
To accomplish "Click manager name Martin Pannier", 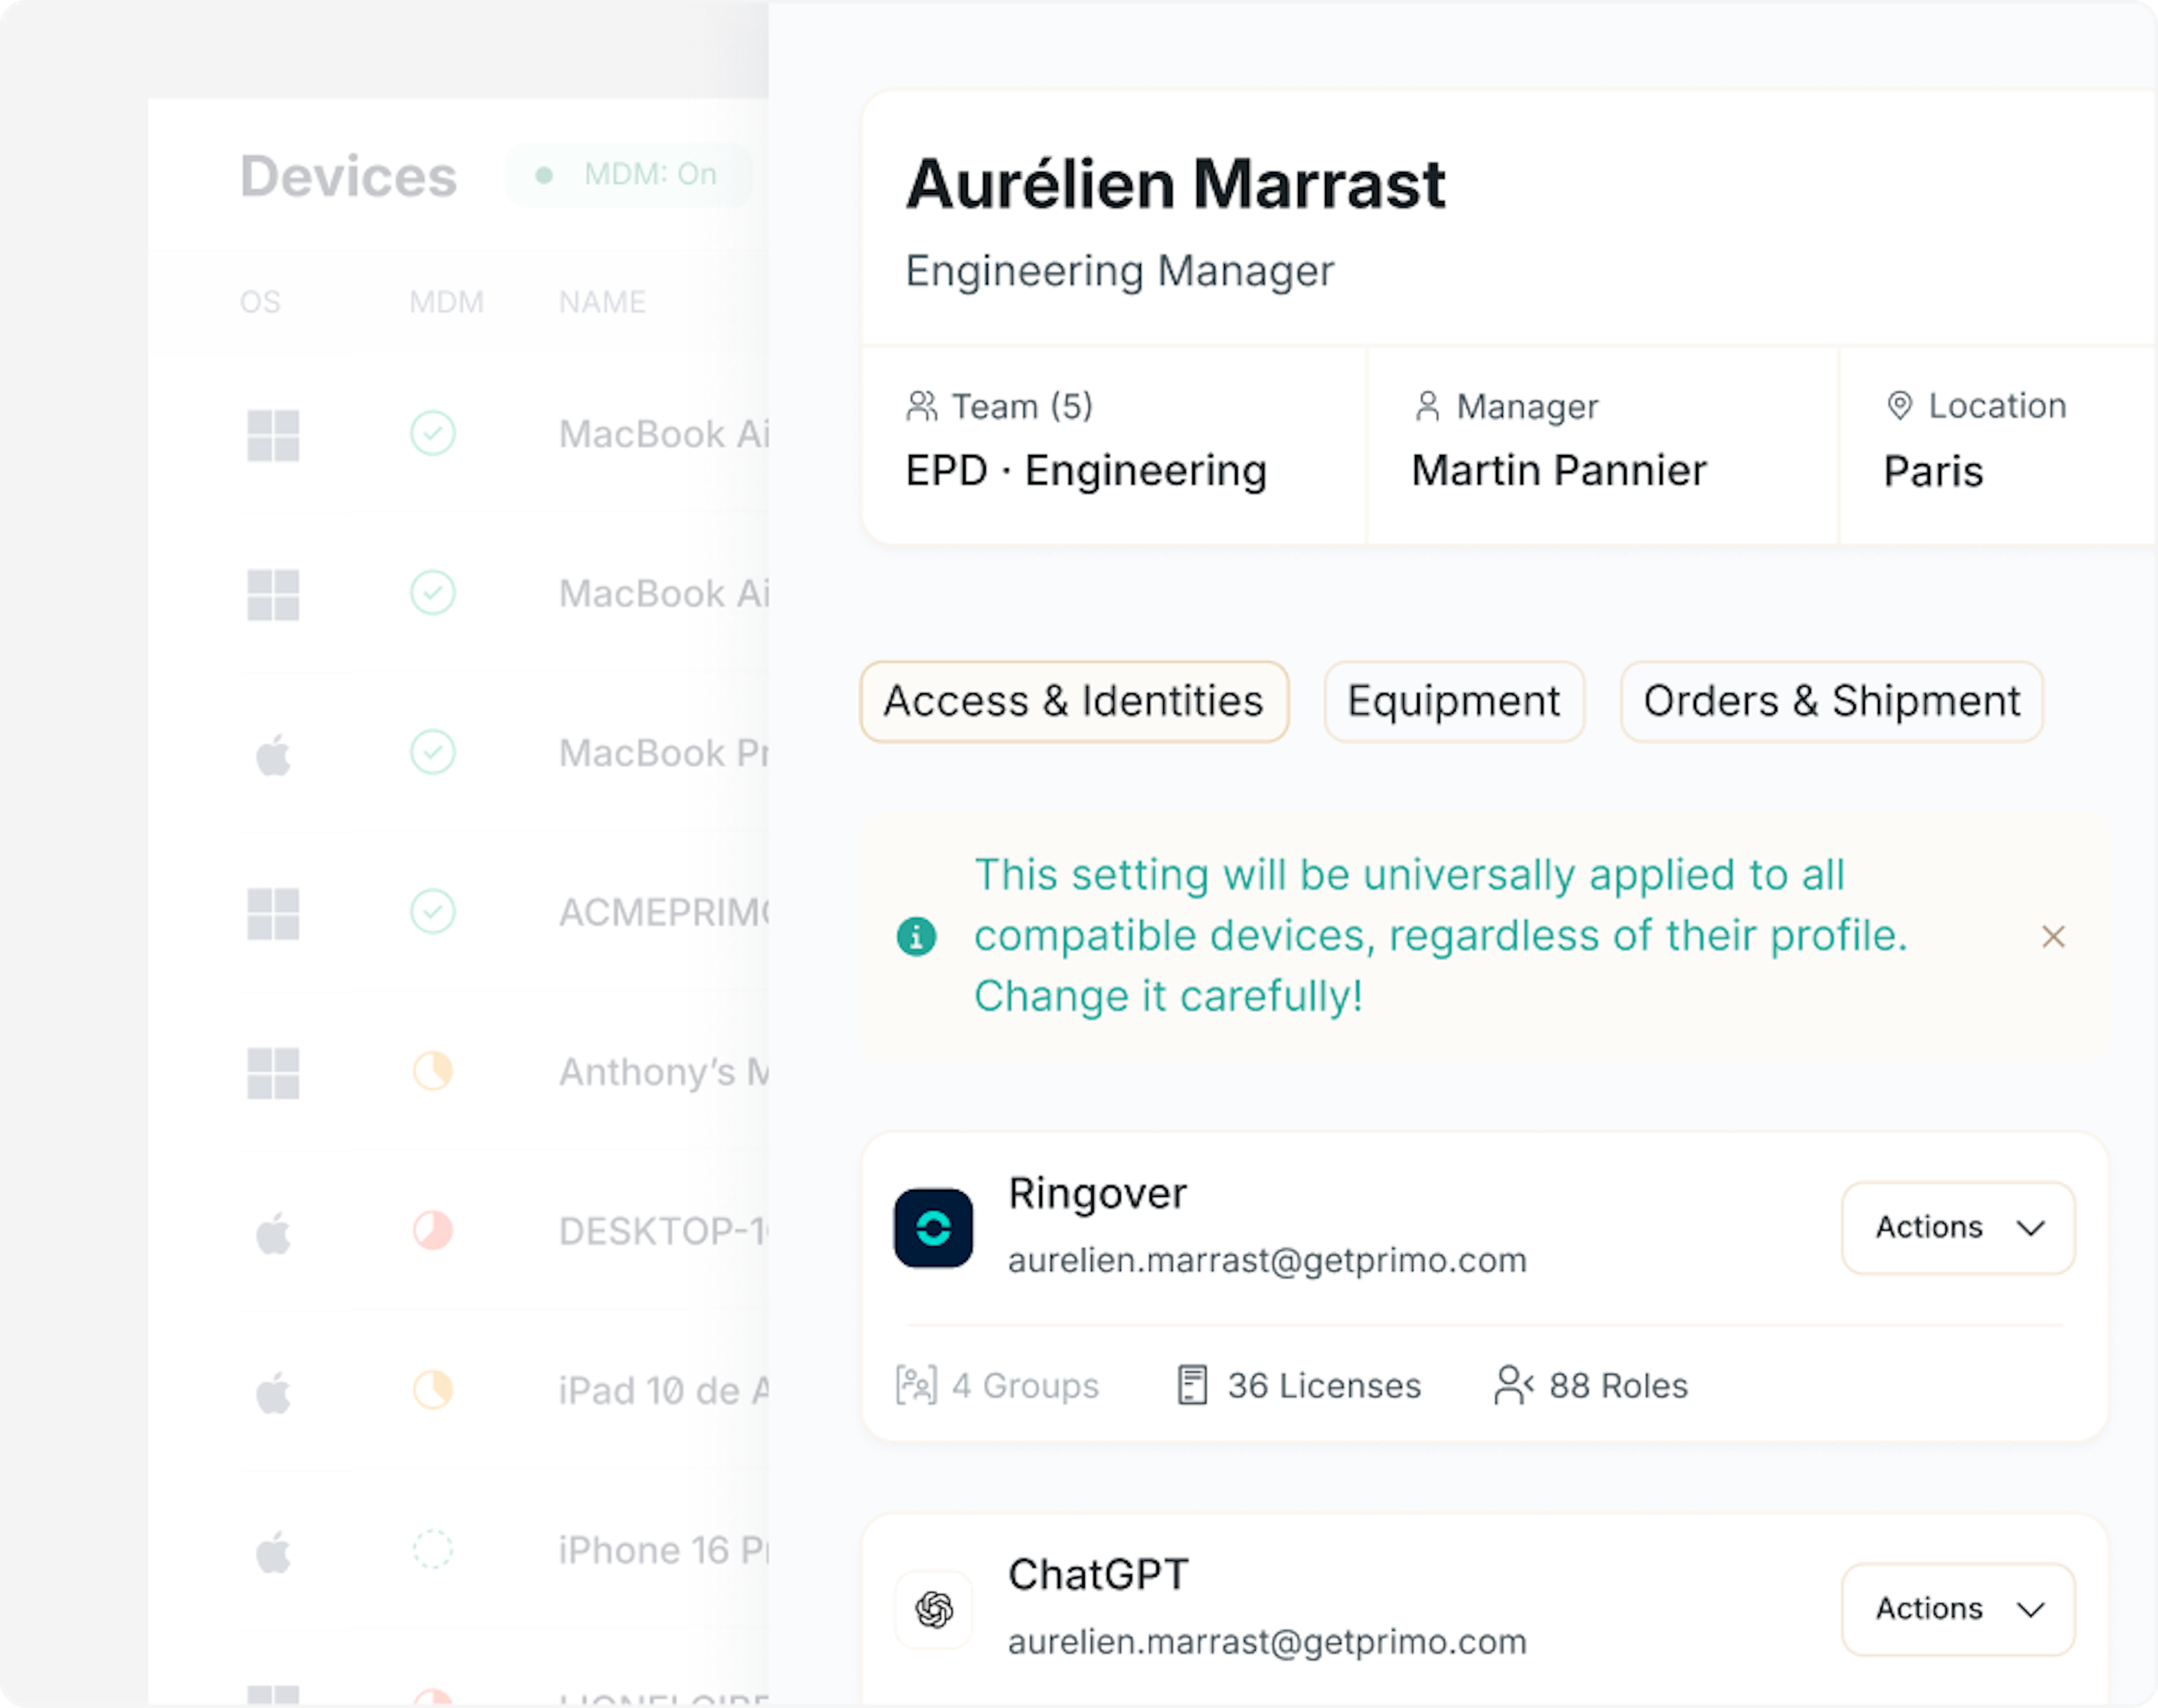I will pyautogui.click(x=1558, y=471).
